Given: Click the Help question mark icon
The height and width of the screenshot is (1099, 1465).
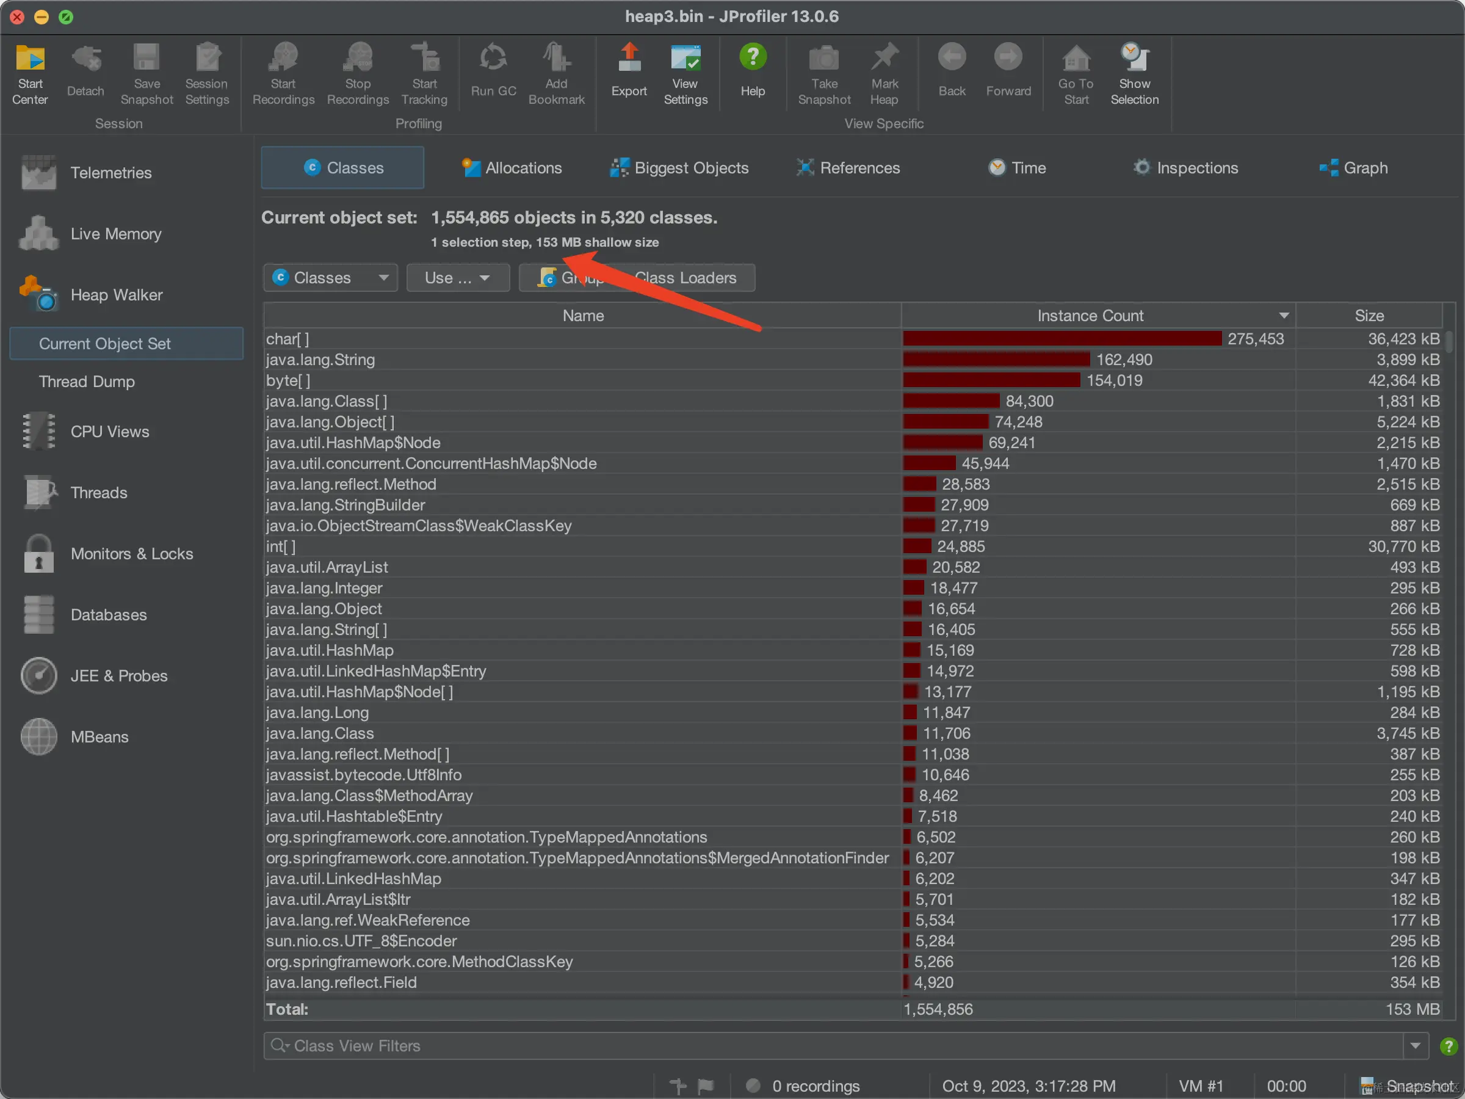Looking at the screenshot, I should pos(753,58).
